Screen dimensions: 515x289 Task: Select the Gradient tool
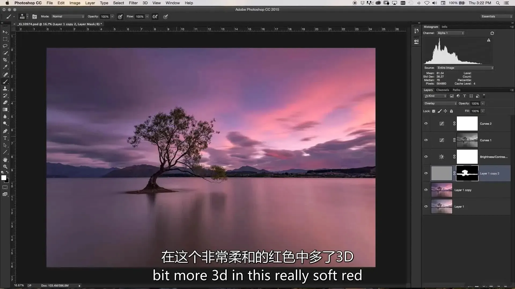click(x=5, y=109)
